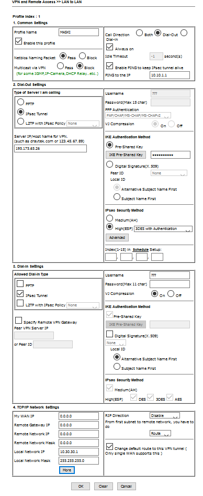Click the Local Network IP field

coord(78,451)
